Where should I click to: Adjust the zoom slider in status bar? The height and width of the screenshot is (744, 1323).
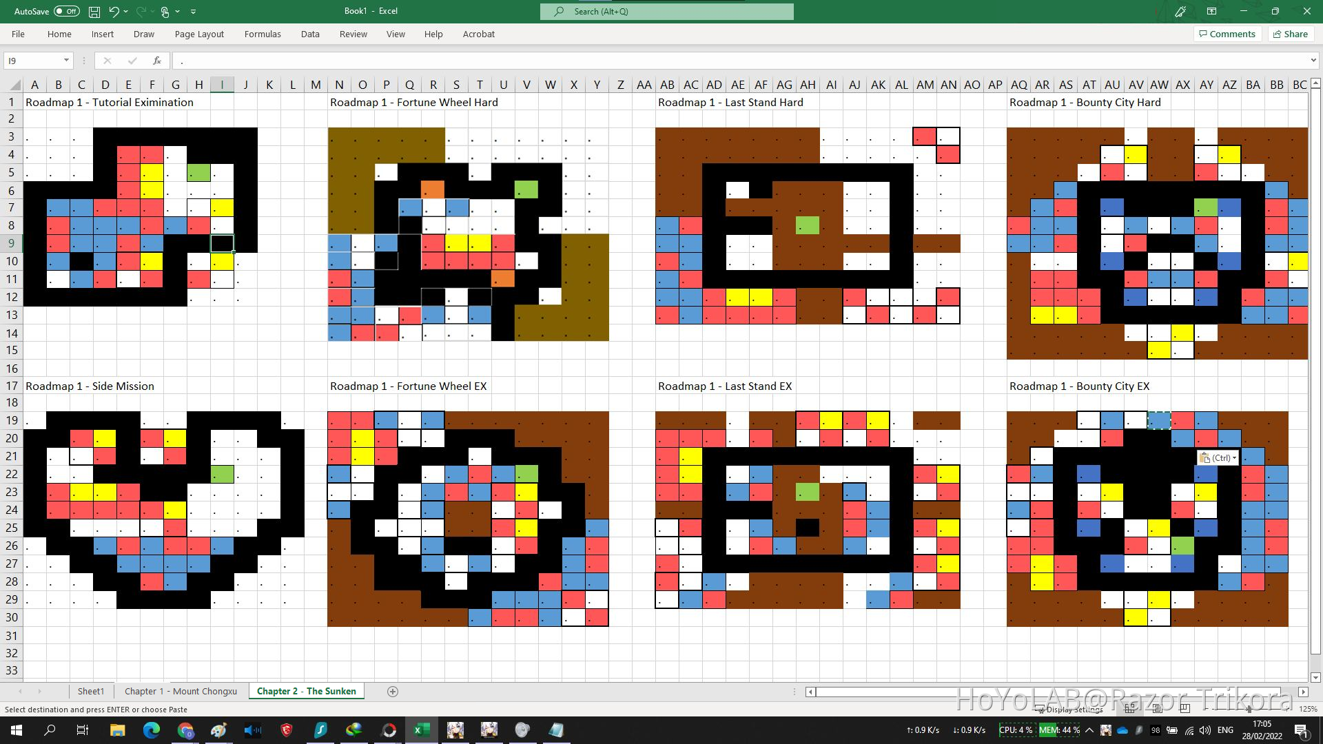coord(1249,708)
